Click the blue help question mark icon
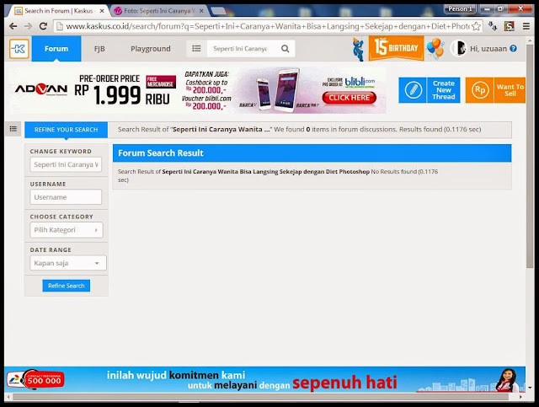The width and height of the screenshot is (539, 407). pos(513,49)
